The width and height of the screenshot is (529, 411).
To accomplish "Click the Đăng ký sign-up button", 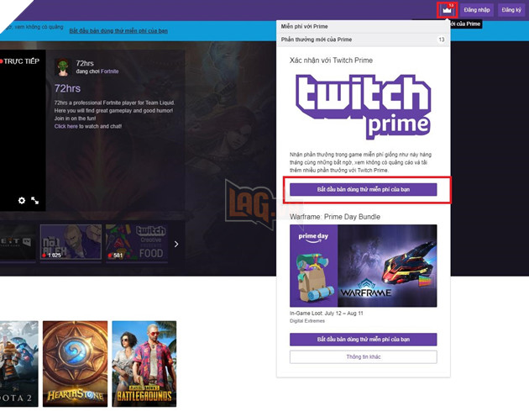I will click(x=511, y=10).
